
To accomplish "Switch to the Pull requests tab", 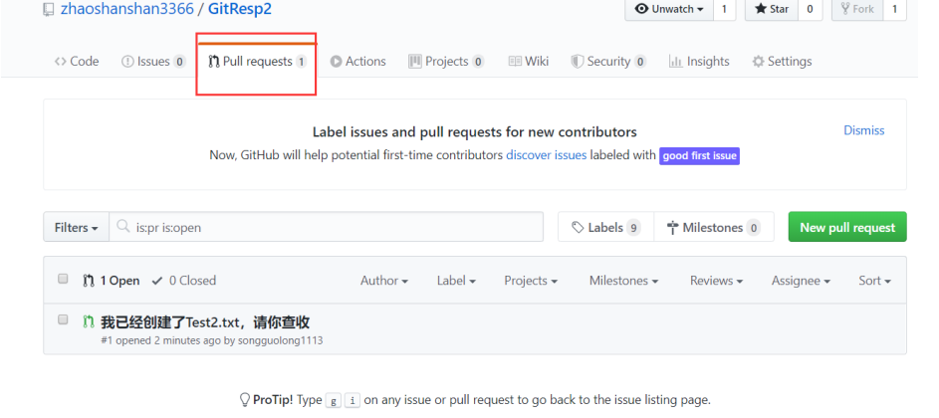I will tap(257, 61).
